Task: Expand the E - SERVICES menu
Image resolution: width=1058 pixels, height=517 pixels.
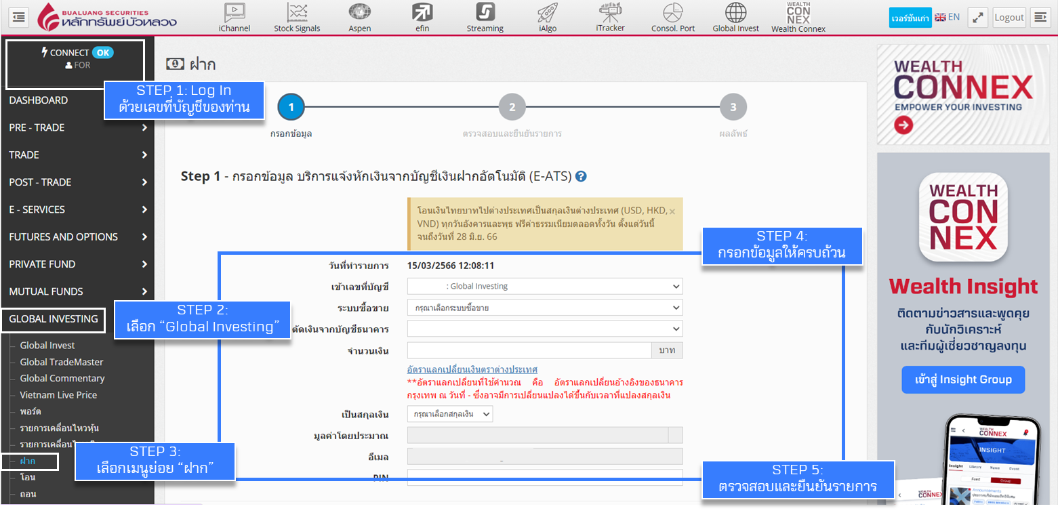Action: pyautogui.click(x=77, y=209)
